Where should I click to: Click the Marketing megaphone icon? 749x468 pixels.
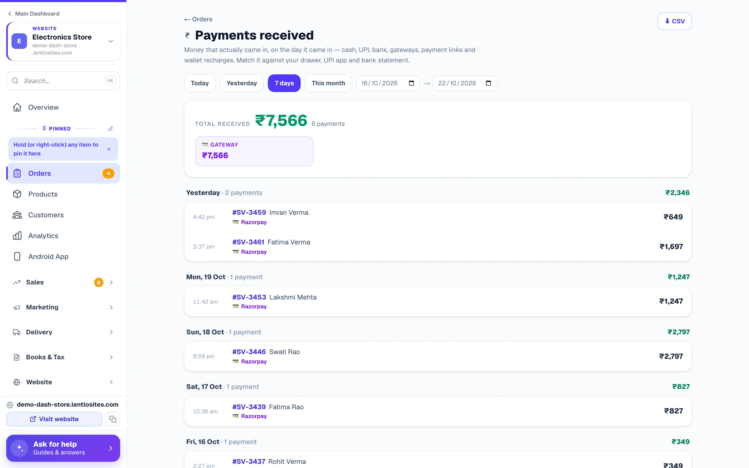[17, 307]
